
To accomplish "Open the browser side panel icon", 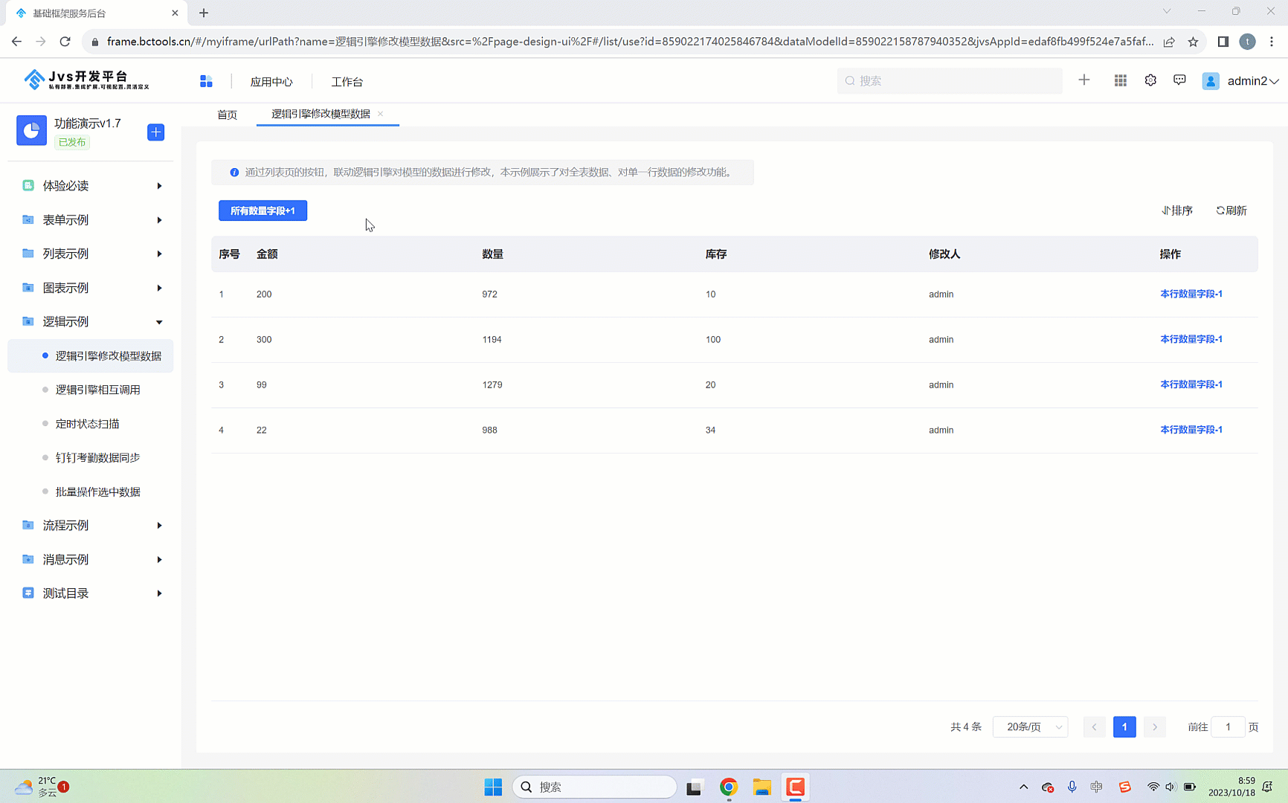I will point(1223,42).
